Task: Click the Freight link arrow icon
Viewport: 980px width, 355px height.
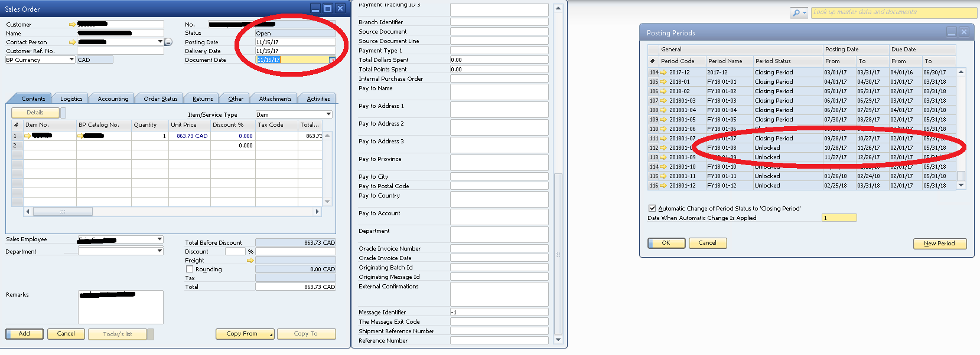Action: [250, 260]
